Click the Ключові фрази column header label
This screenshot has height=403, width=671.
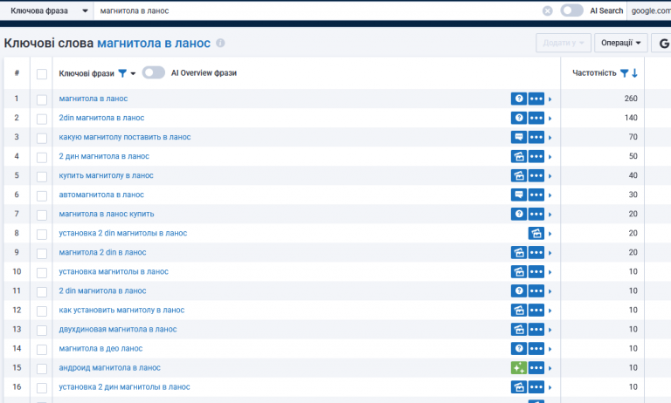86,73
